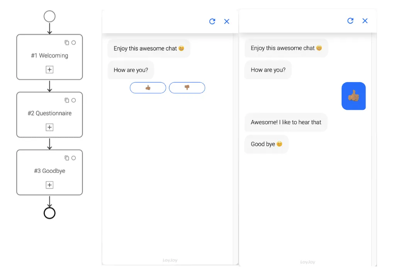Close the right chat preview

tap(365, 21)
